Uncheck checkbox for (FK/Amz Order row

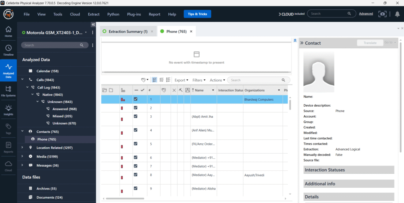[x=136, y=143]
